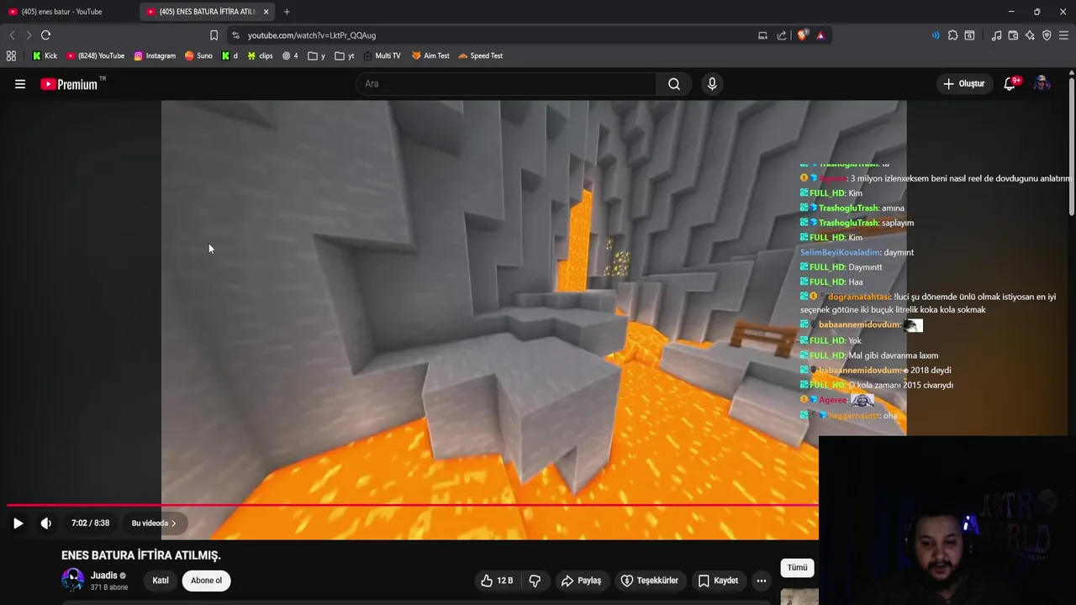The height and width of the screenshot is (605, 1076).
Task: Click the '7:02 / 8:38' time display
Action: [x=90, y=523]
